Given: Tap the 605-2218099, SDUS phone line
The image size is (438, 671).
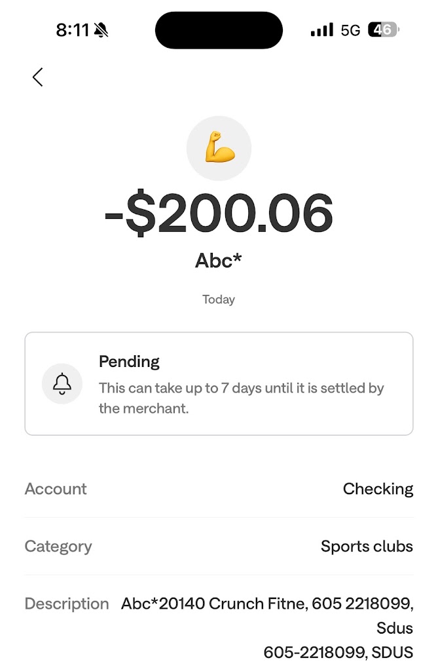Looking at the screenshot, I should pos(338,653).
